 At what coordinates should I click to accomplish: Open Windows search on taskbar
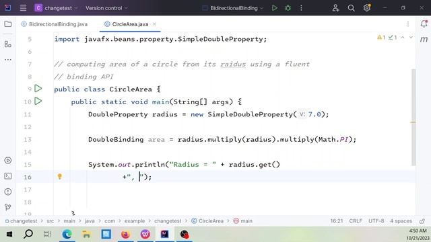(x=28, y=235)
